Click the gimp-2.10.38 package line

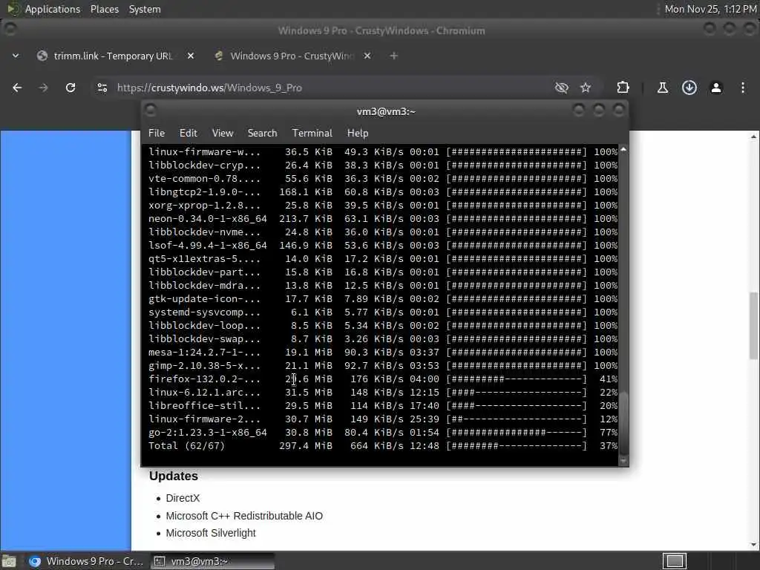383,365
